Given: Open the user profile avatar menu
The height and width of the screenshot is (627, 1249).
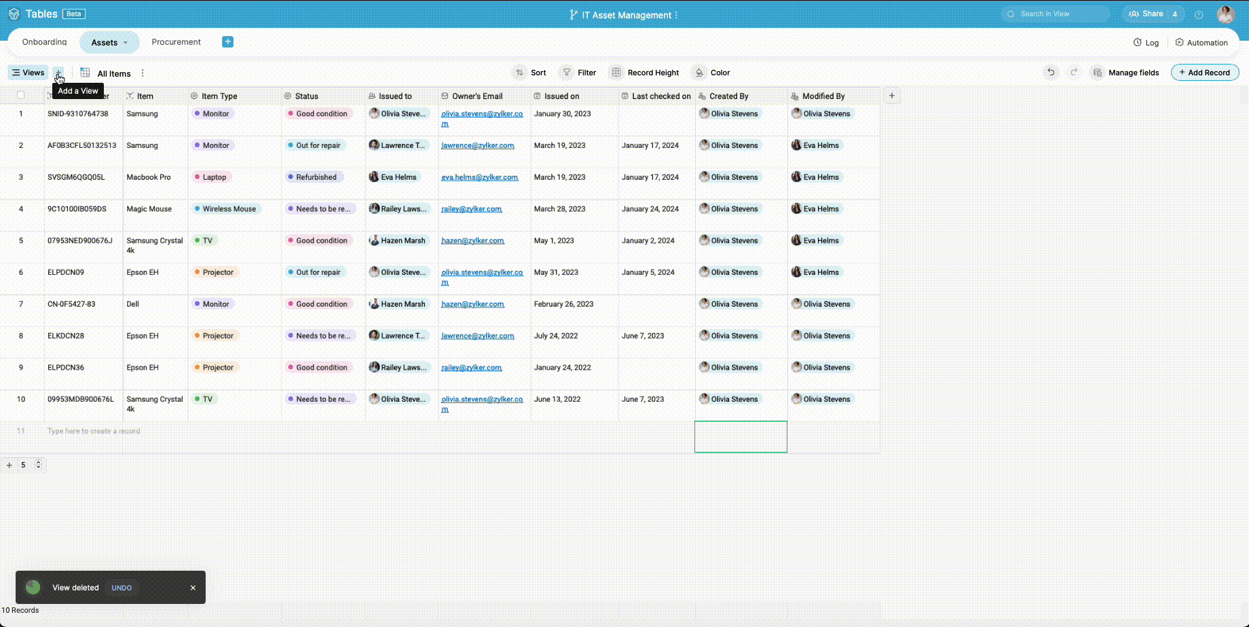Looking at the screenshot, I should (1225, 14).
